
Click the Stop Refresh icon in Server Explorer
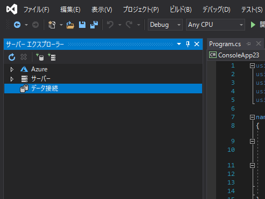click(24, 57)
